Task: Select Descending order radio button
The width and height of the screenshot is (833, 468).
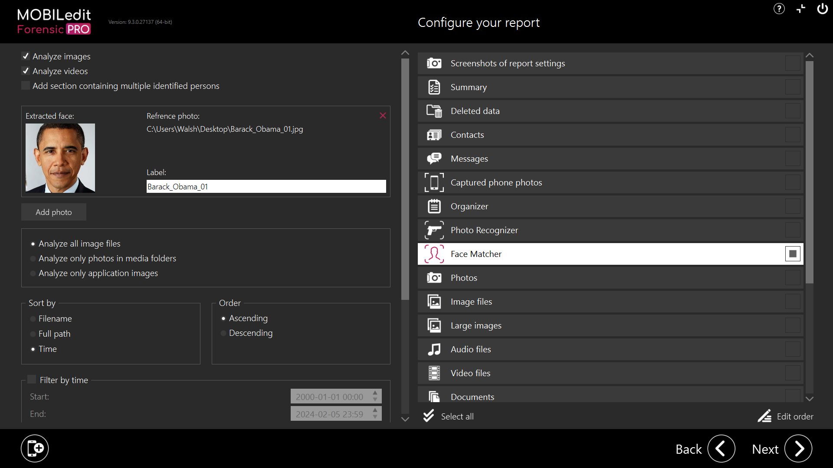Action: pyautogui.click(x=223, y=333)
